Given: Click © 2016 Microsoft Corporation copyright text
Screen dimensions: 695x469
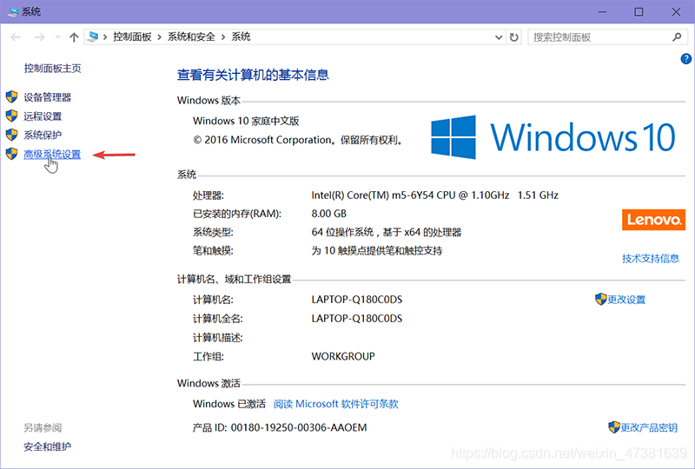Looking at the screenshot, I should coord(298,140).
